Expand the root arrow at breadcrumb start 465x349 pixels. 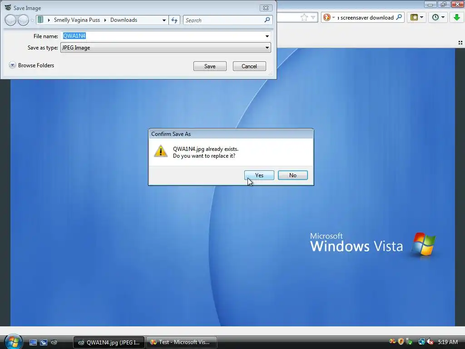click(x=49, y=20)
